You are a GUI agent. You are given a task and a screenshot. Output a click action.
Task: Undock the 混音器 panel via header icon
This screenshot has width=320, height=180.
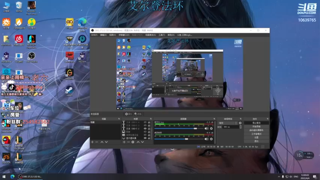(x=214, y=119)
